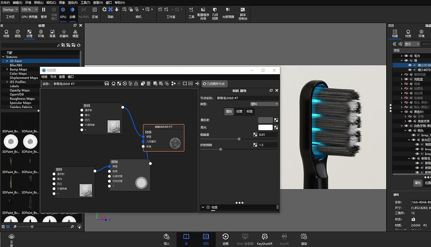Screen dimensions: 431x247
Task: Expand the IES Profiles folder
Action: 7,82
